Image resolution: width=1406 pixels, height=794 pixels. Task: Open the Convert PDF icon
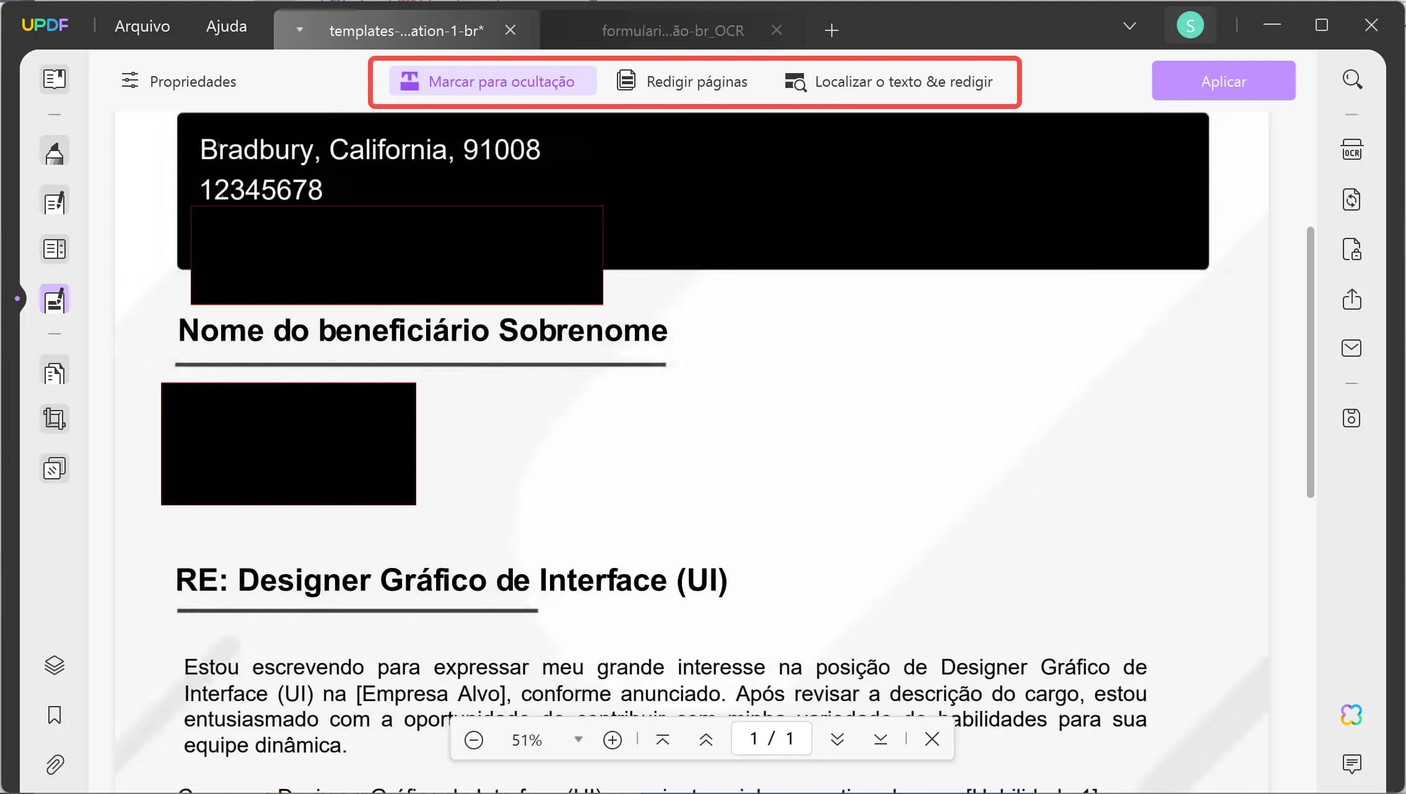pos(1353,198)
